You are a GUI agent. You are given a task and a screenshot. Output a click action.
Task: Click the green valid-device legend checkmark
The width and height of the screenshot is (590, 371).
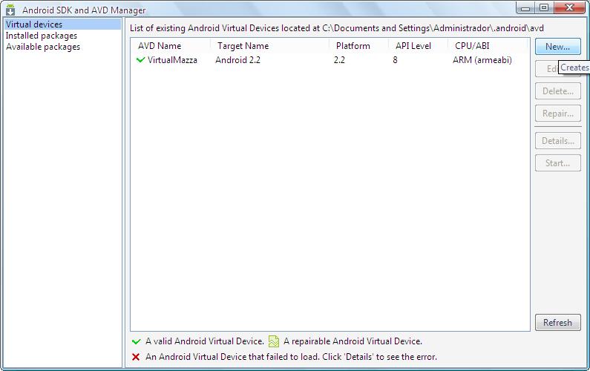(x=136, y=341)
